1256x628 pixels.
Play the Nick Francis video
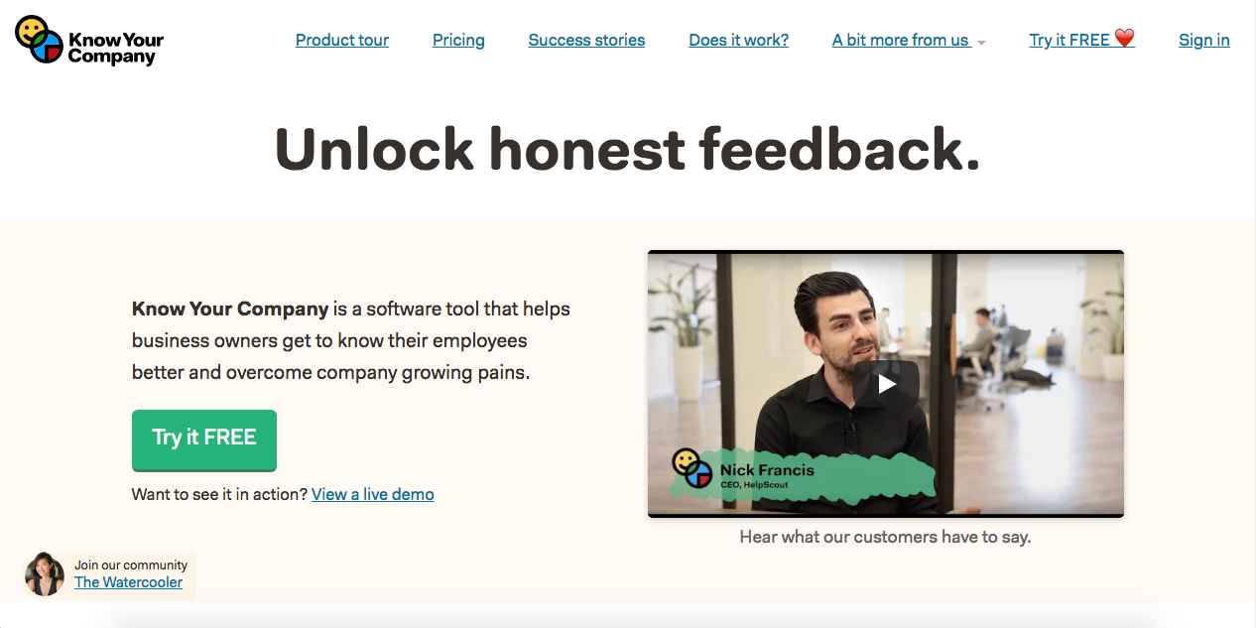[886, 384]
